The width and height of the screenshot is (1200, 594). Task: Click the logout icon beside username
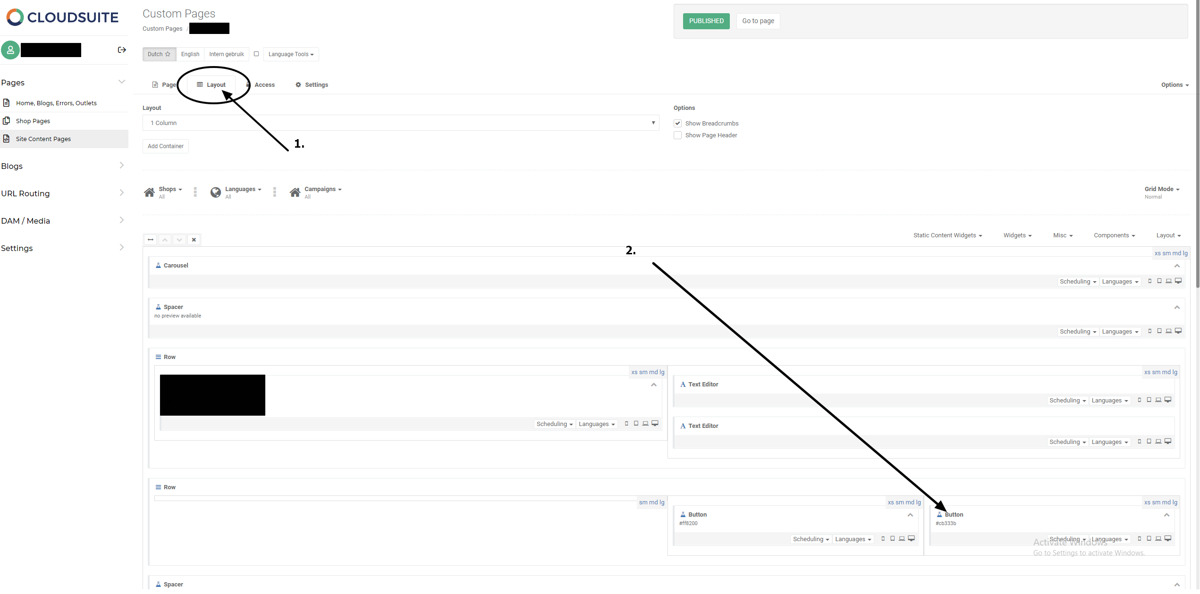pyautogui.click(x=122, y=50)
